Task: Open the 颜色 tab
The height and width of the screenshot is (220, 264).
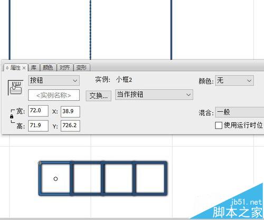Action: pyautogui.click(x=48, y=68)
